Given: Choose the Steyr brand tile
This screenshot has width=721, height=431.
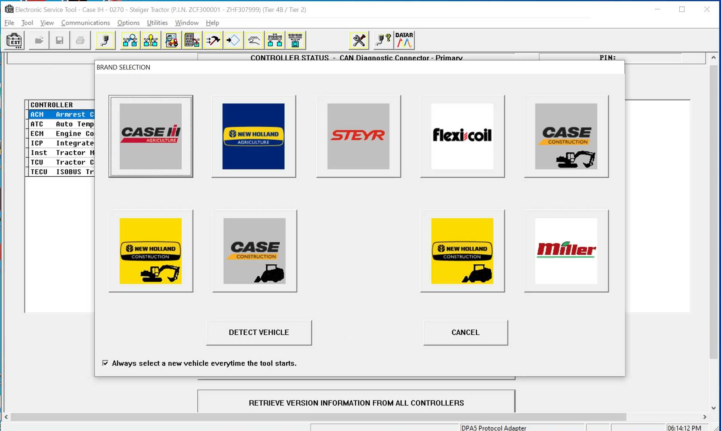Looking at the screenshot, I should click(358, 136).
